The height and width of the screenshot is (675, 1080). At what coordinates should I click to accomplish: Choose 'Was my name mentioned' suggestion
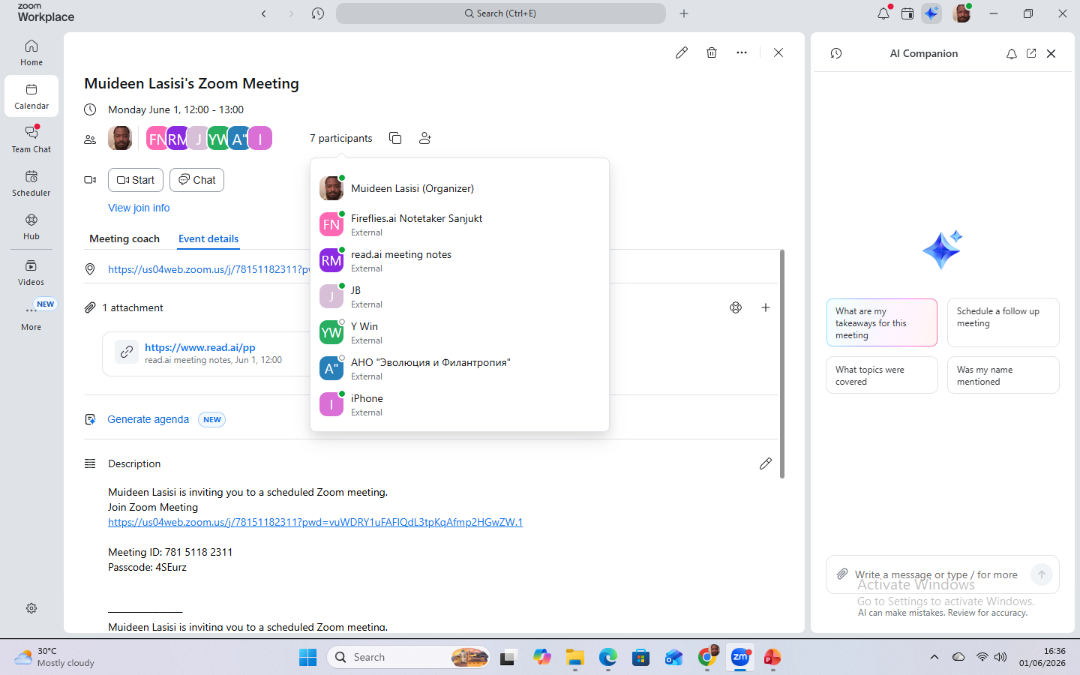[x=1003, y=375]
